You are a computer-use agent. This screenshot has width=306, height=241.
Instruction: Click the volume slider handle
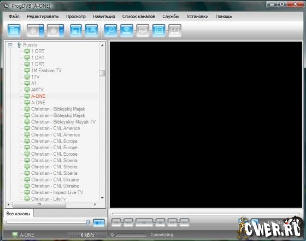(88, 222)
